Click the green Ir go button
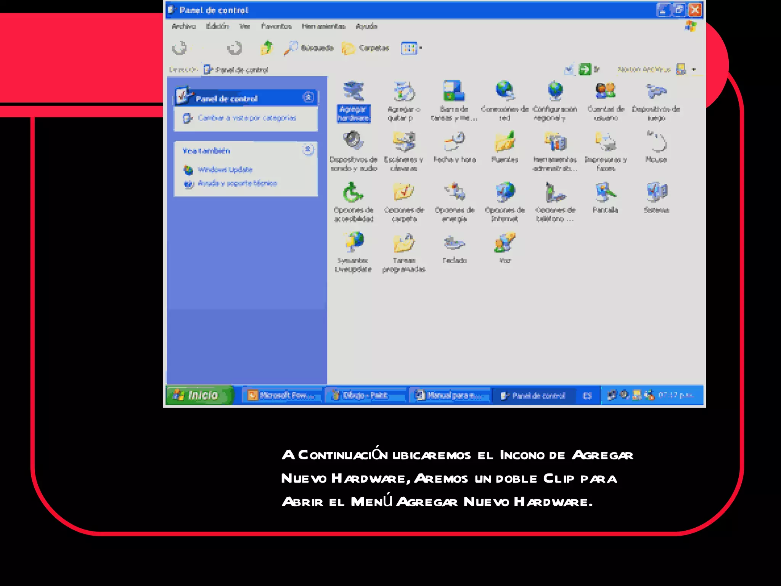781x586 pixels. tap(589, 69)
